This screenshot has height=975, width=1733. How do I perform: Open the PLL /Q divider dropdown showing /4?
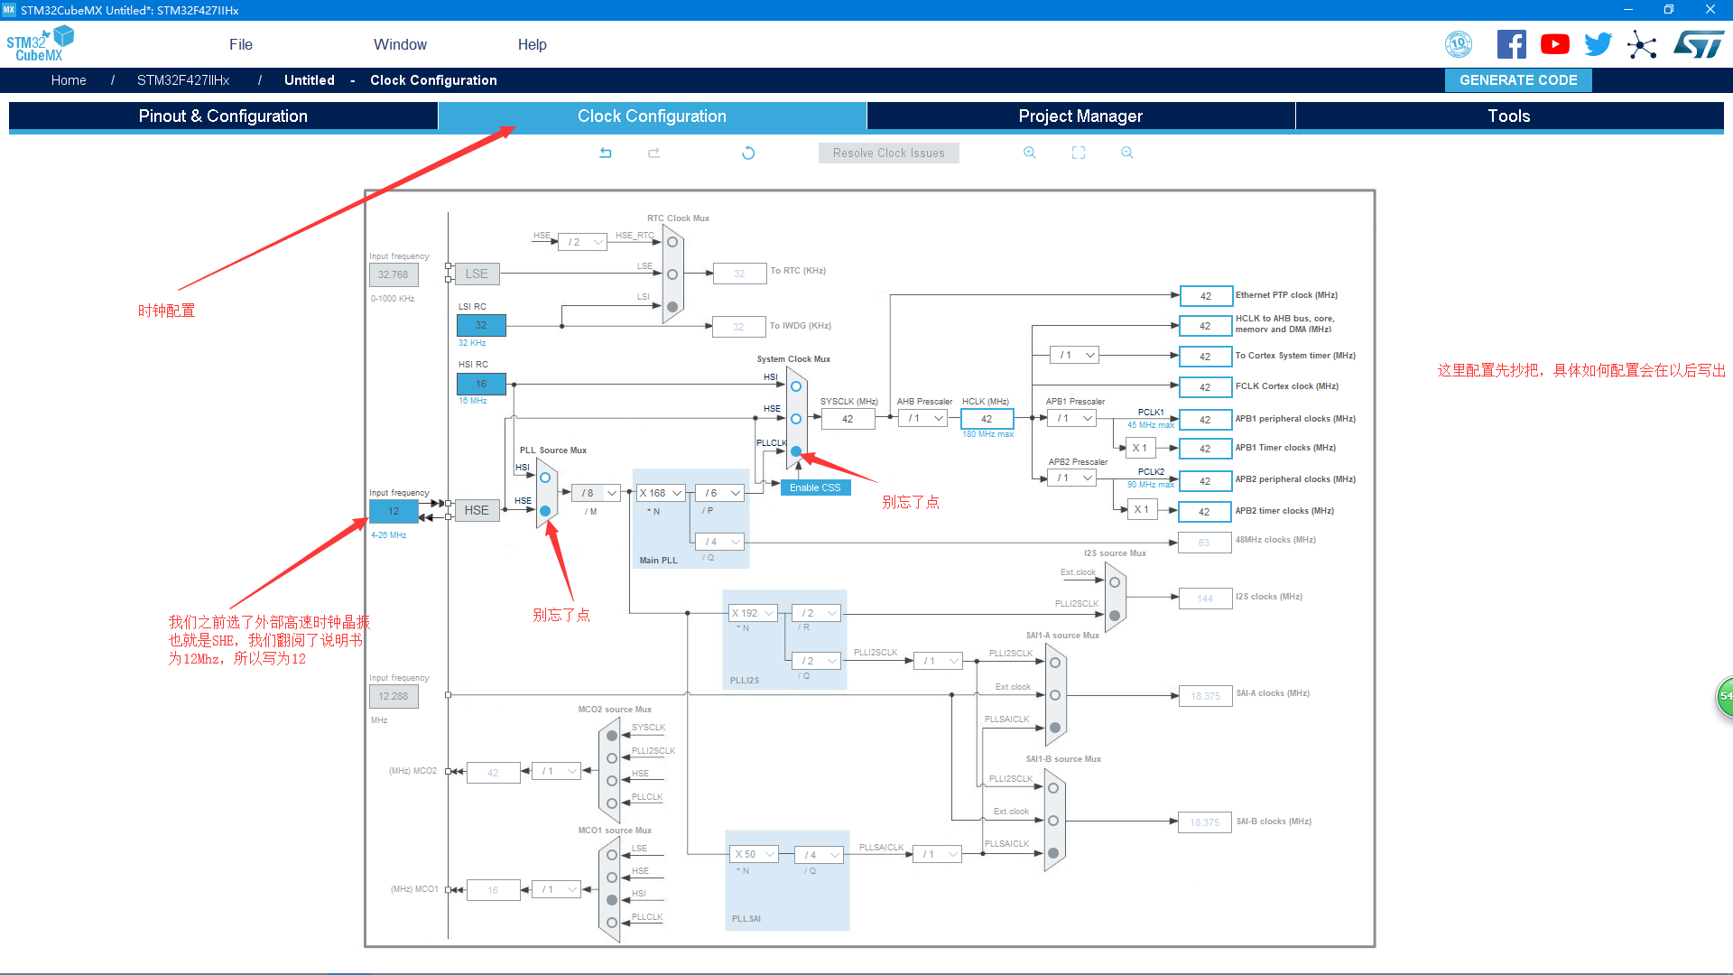720,542
